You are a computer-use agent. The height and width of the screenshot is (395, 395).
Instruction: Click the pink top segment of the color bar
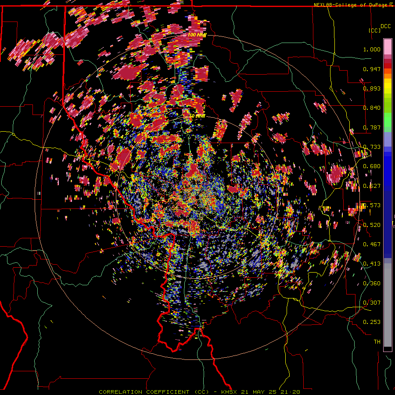coord(388,47)
